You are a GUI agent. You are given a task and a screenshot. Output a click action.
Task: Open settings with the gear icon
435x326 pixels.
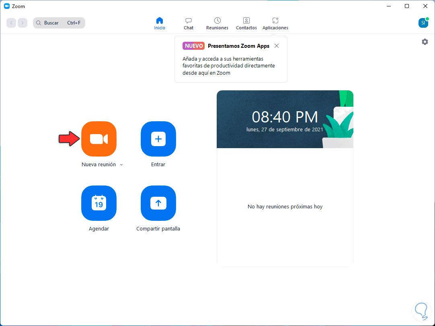click(425, 42)
